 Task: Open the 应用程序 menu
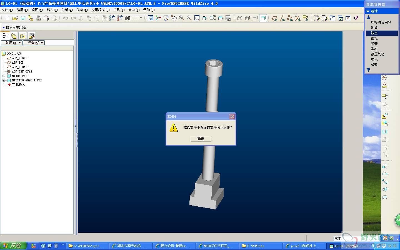(101, 10)
